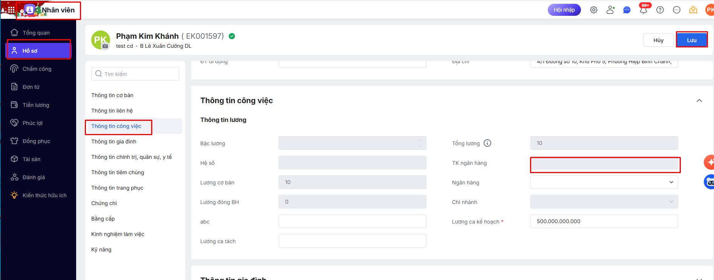Open the chat messages icon

(x=627, y=10)
